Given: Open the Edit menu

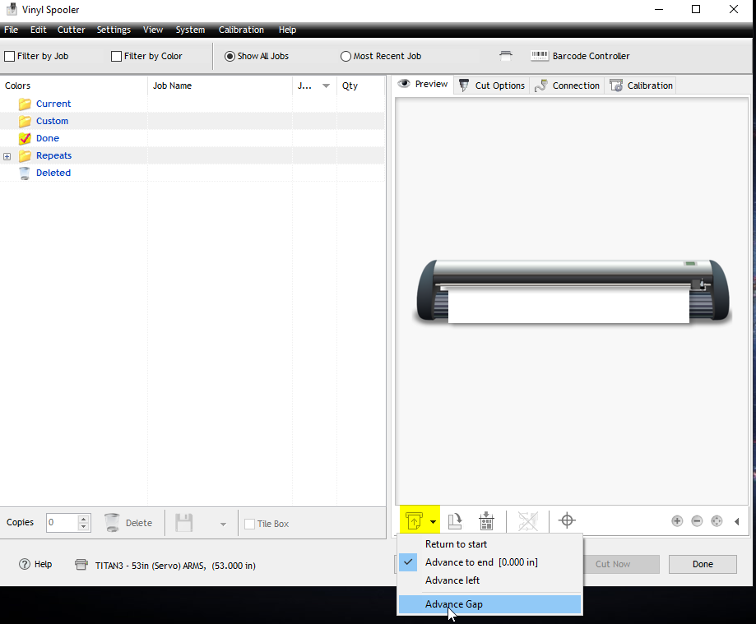Looking at the screenshot, I should click(38, 30).
